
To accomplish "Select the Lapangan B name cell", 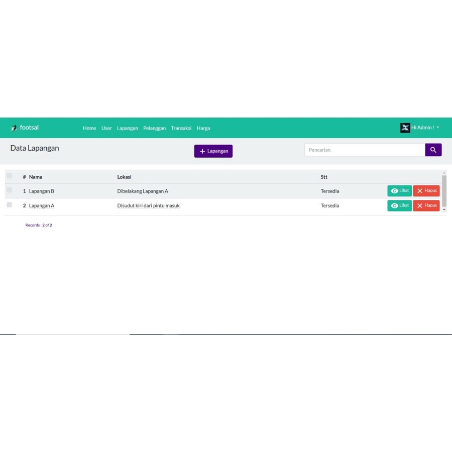I will click(x=42, y=191).
